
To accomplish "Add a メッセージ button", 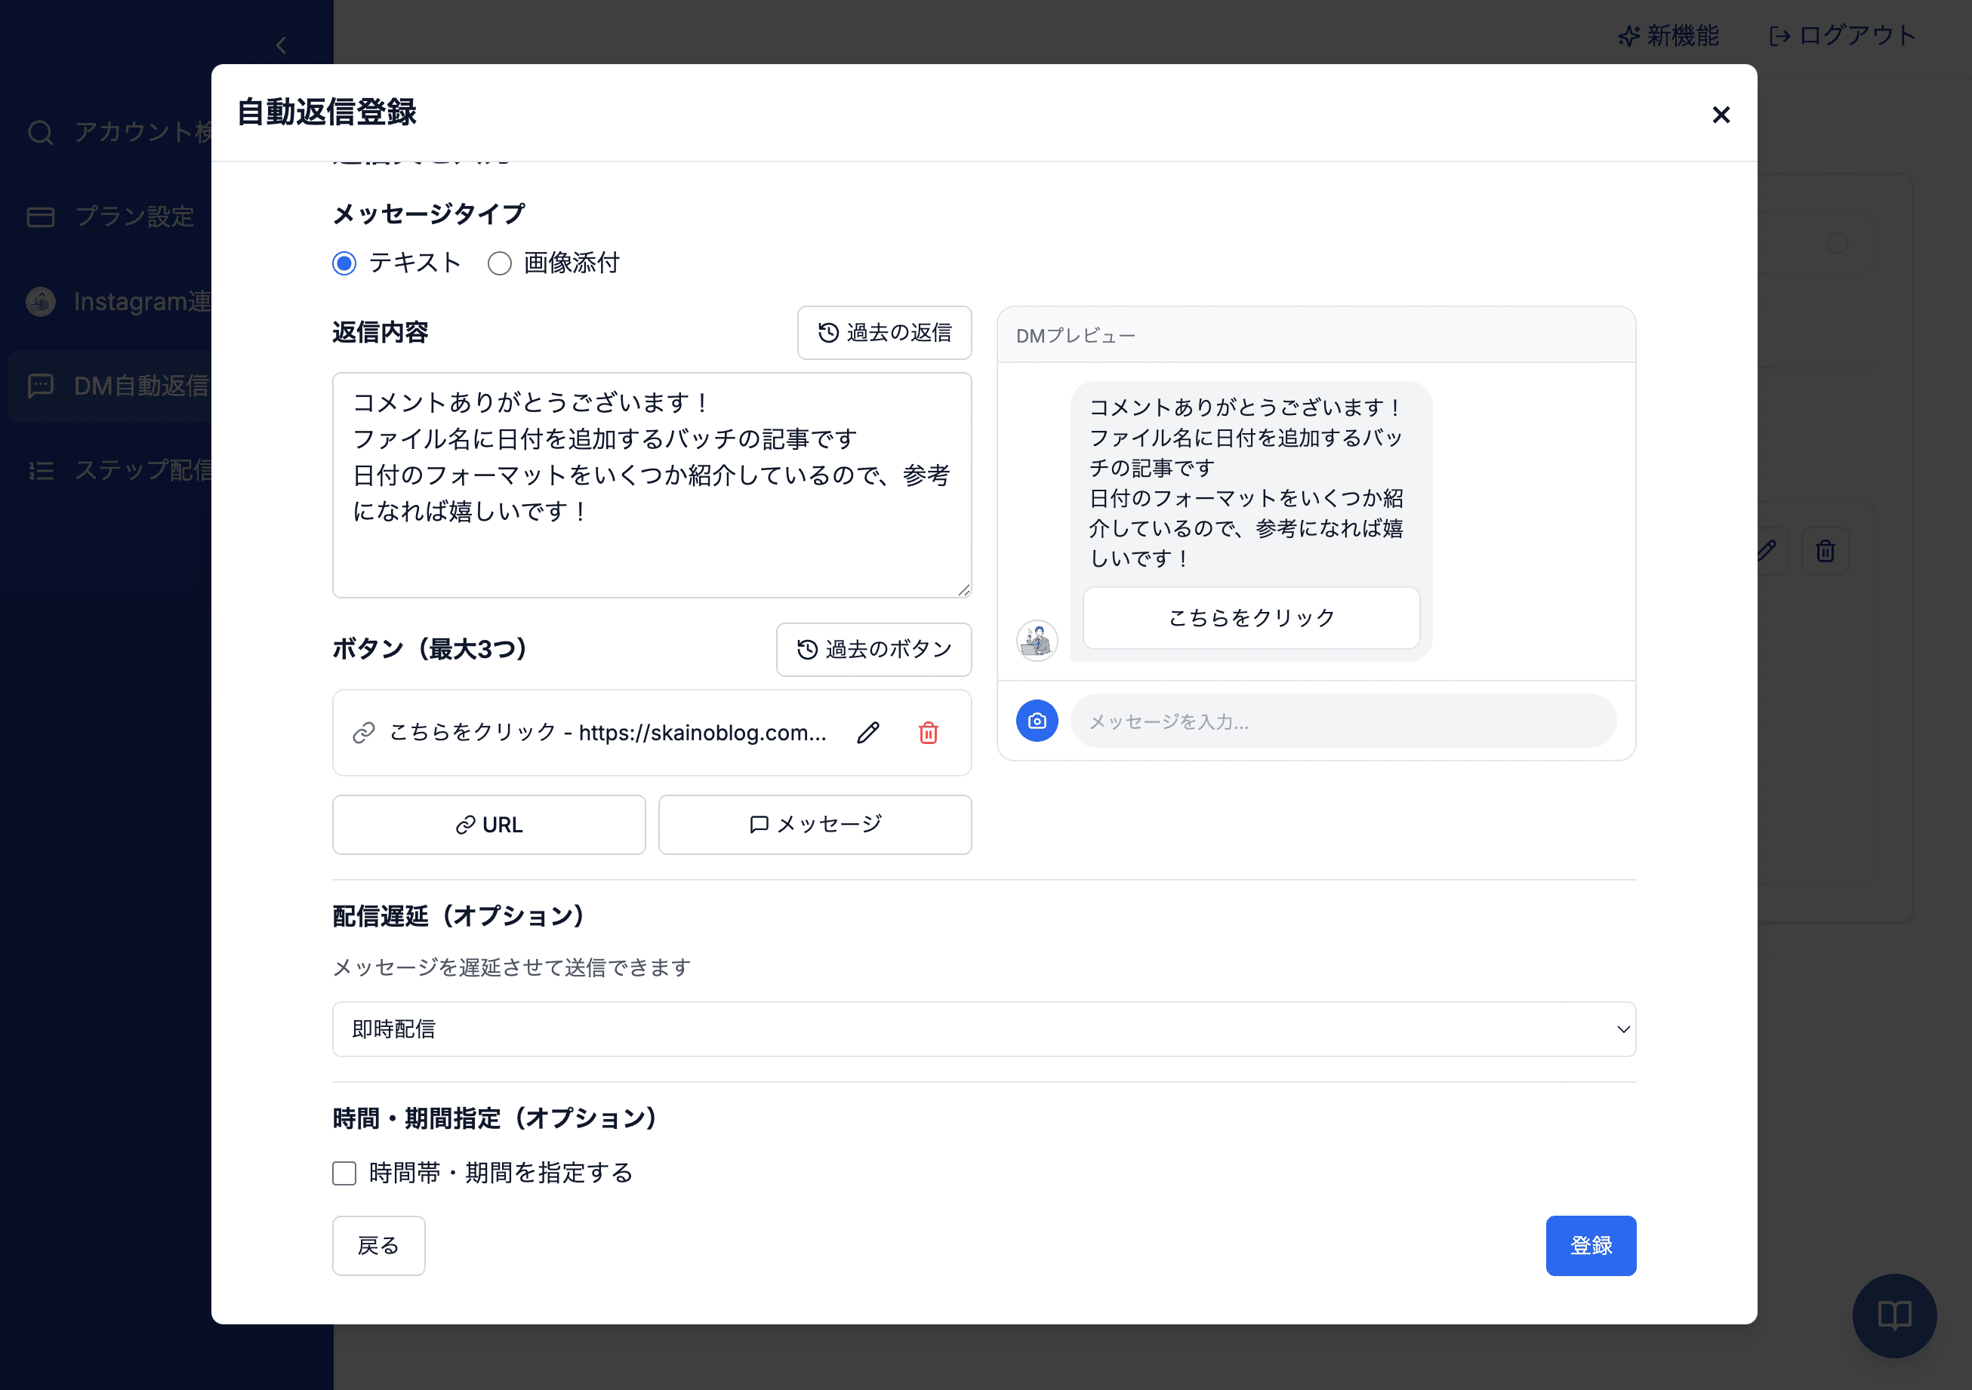I will click(815, 824).
